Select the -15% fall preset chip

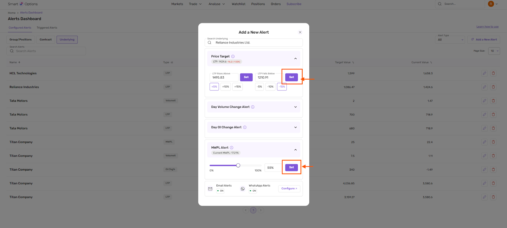(282, 87)
